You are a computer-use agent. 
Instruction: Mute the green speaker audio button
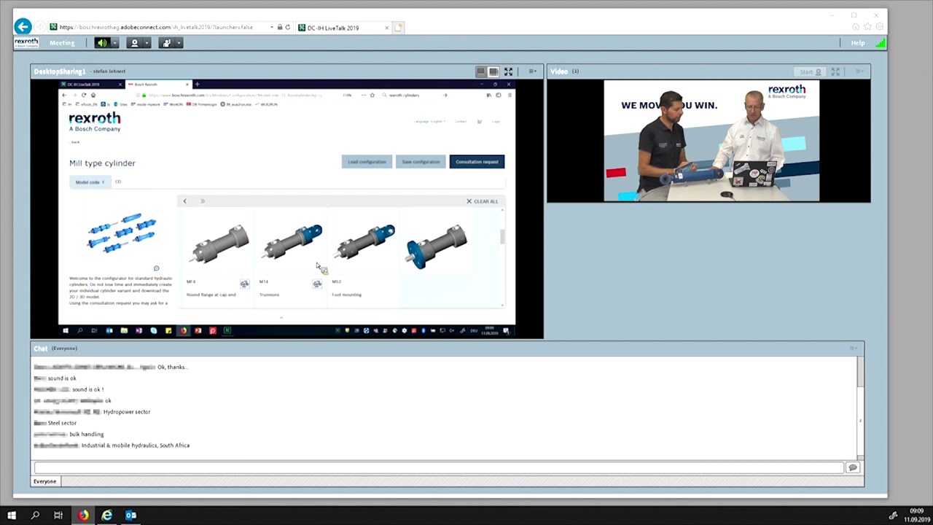coord(102,43)
